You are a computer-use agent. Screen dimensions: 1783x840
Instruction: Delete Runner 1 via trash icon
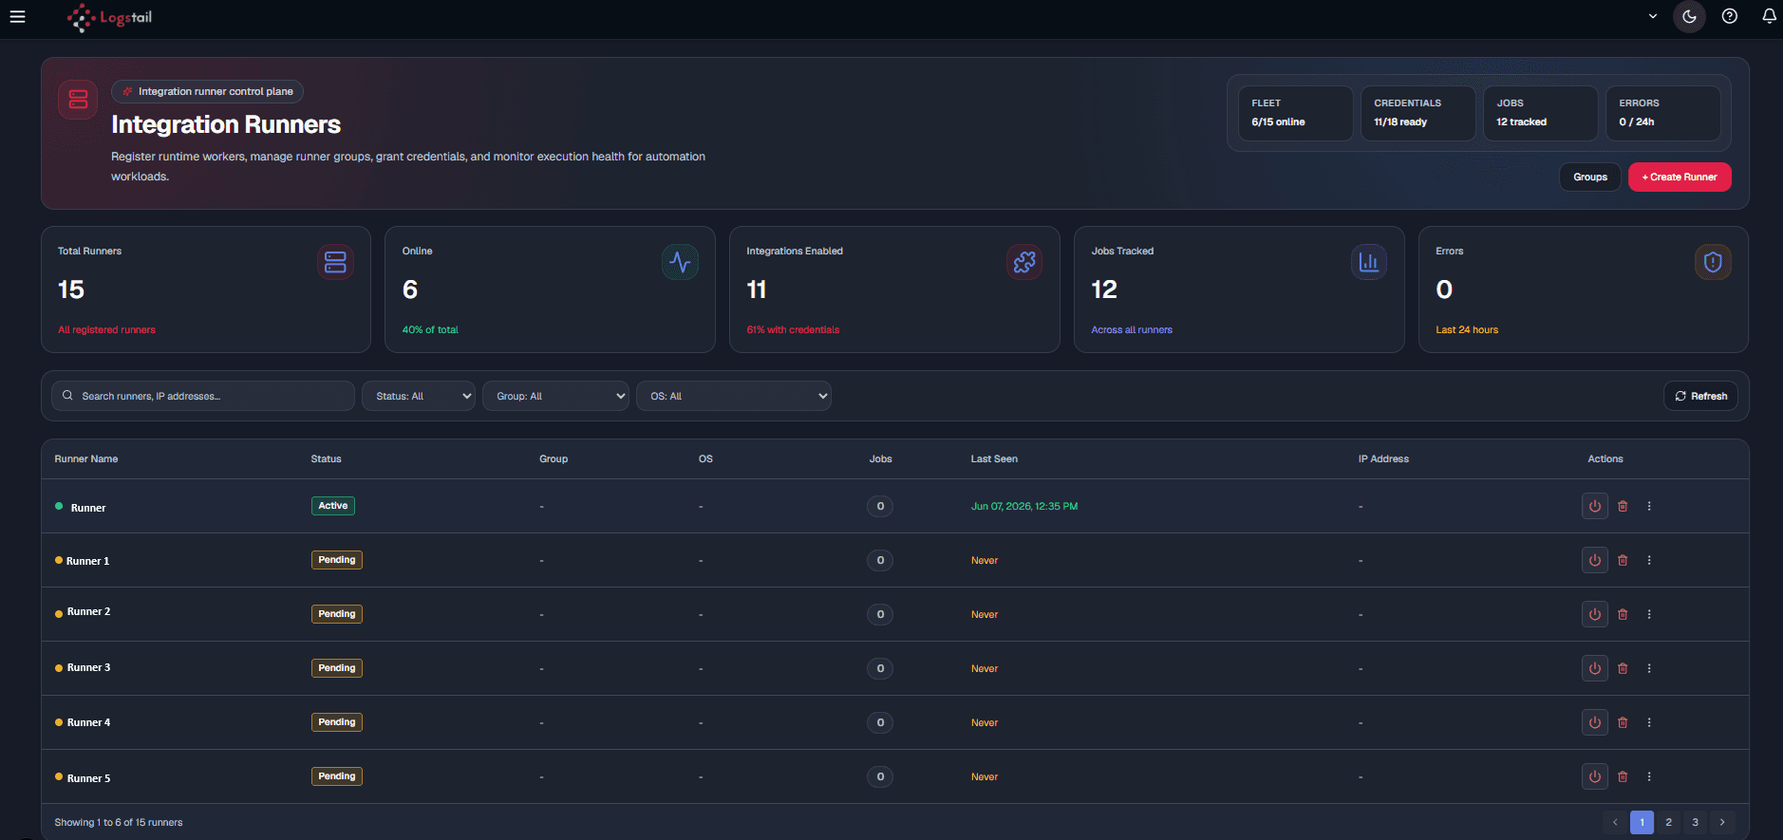(x=1623, y=560)
